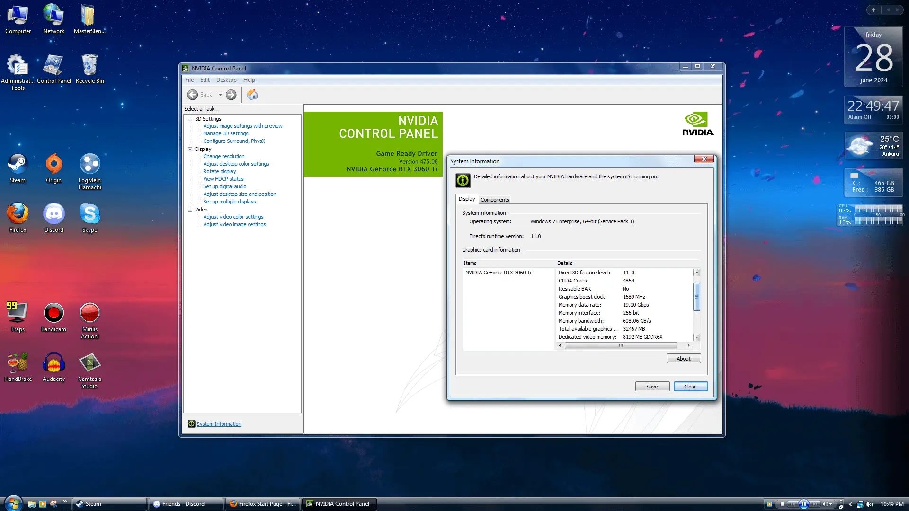909x511 pixels.
Task: Select NVIDIA GeForce RTX 3060 Ti item
Action: pos(498,273)
